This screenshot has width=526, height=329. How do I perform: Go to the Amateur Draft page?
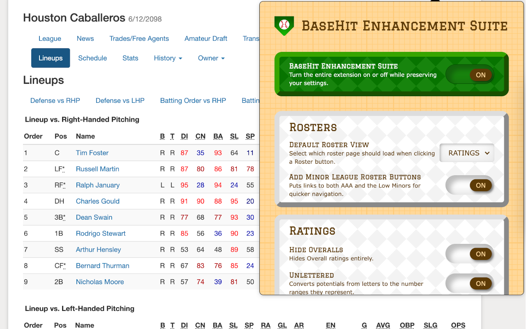point(206,38)
